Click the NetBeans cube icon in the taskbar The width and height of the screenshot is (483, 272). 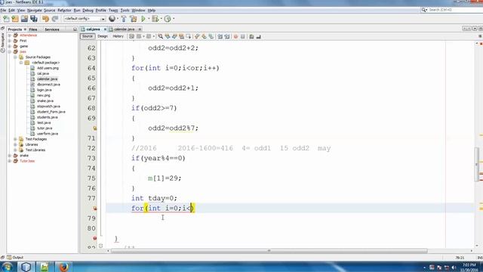[x=26, y=267]
